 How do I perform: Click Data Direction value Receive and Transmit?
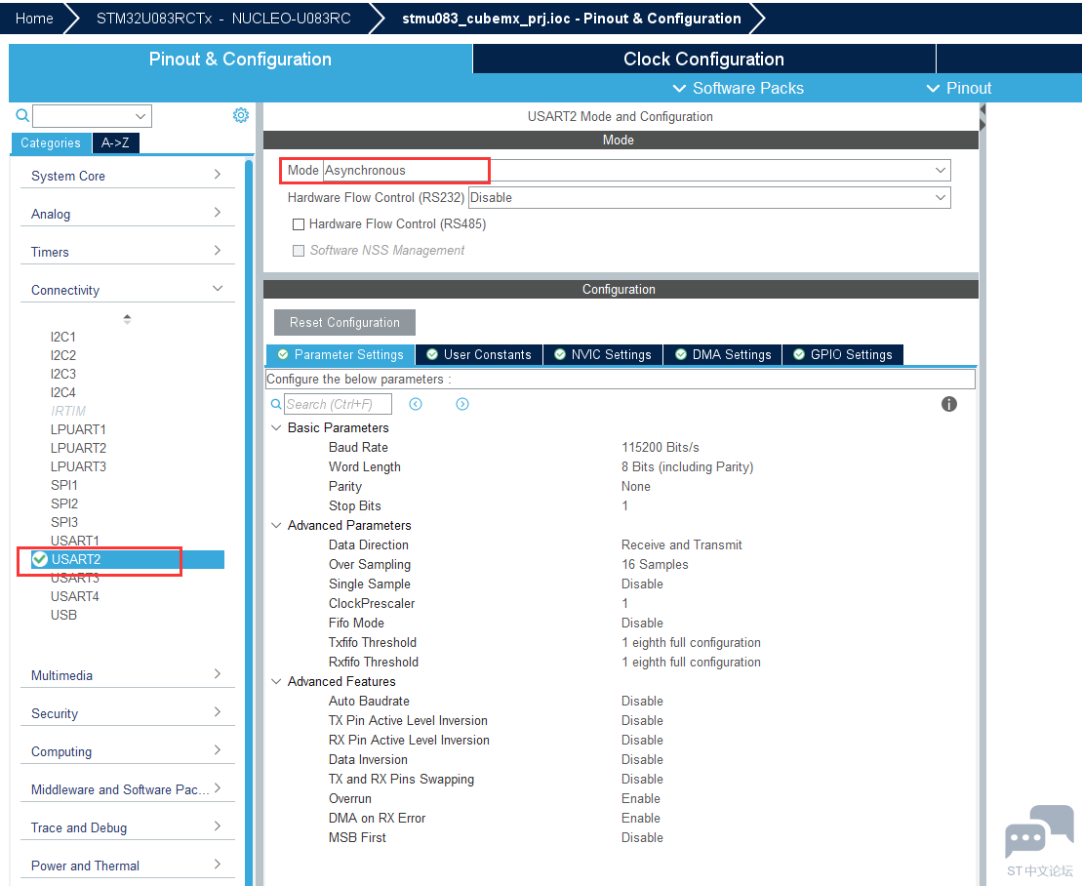[682, 545]
